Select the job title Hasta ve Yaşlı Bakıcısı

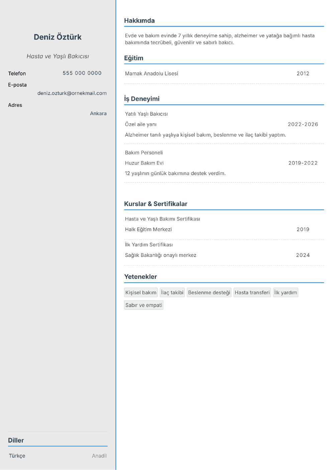tap(58, 56)
